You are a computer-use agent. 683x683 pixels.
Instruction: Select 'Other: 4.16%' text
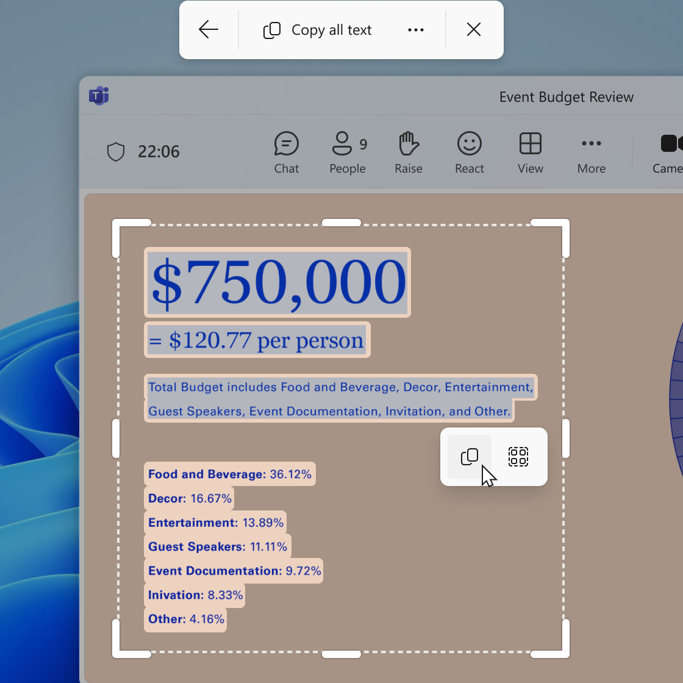[185, 619]
